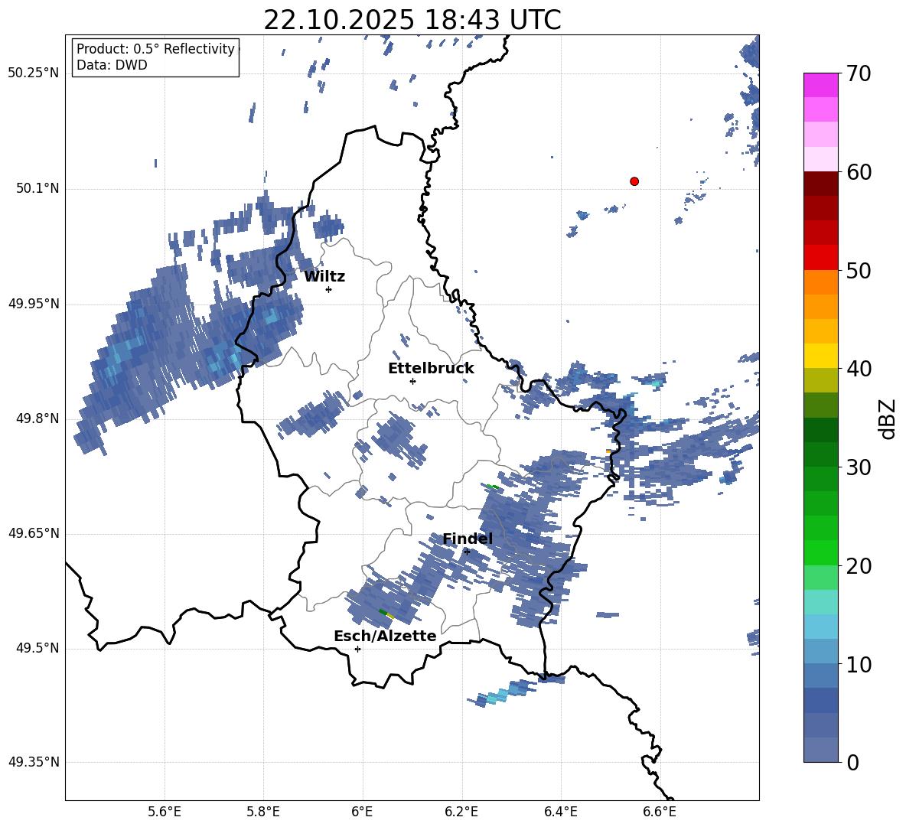Screen dimensions: 906x827
Task: Click the light cyan colorbar segment above 10
Action: click(x=821, y=627)
